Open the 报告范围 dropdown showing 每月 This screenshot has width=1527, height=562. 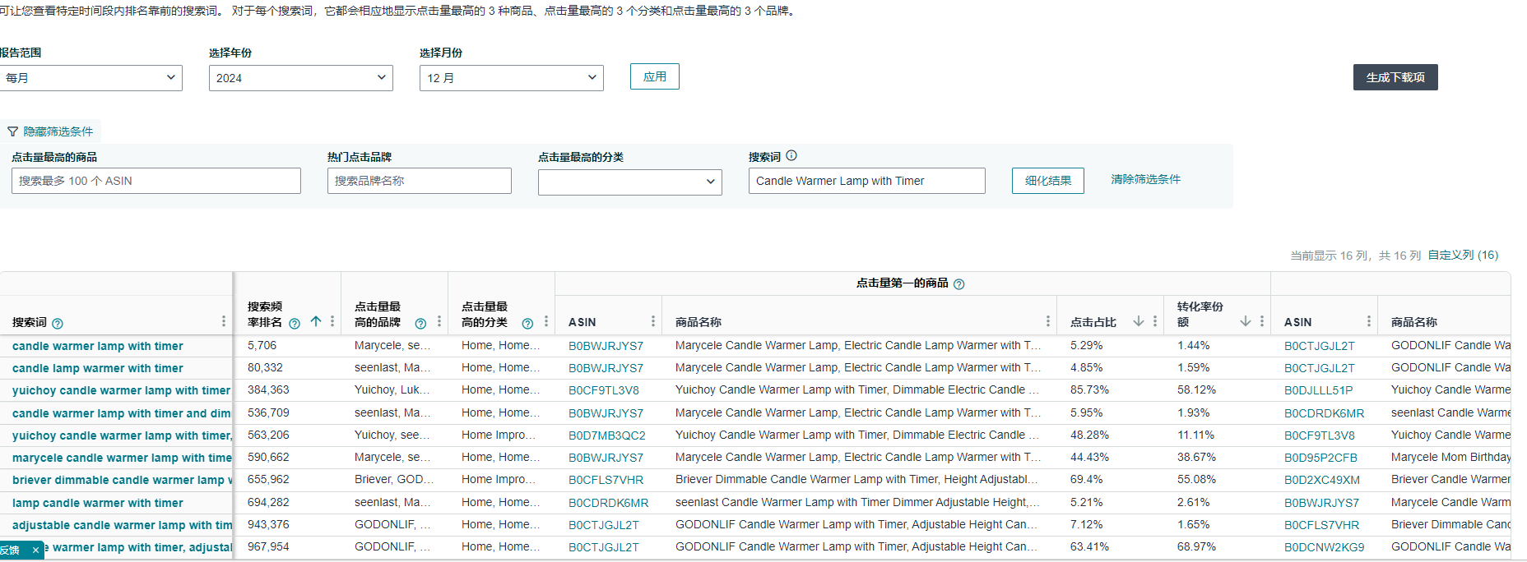(x=91, y=78)
